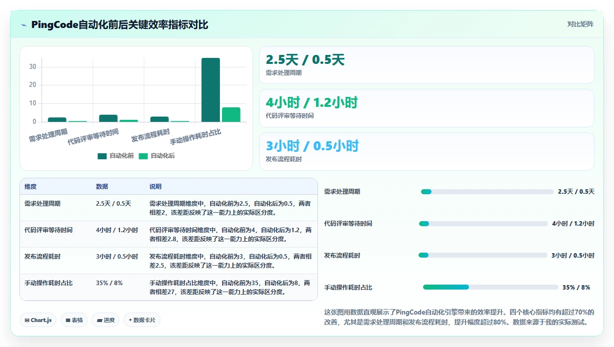Screen dimensions: 614x347
Task: Click the 35% / 8% value beside progress bar
Action: pyautogui.click(x=576, y=287)
